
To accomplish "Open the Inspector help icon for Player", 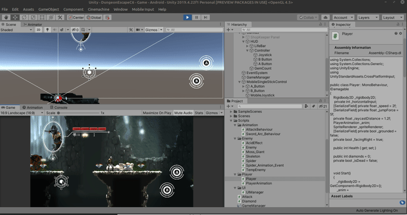I will 396,34.
